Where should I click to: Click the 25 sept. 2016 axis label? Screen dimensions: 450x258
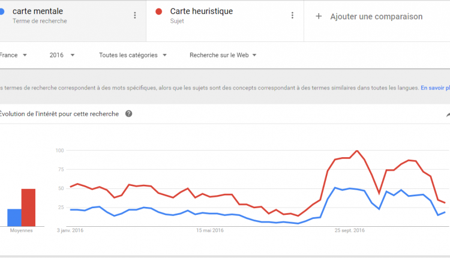[x=350, y=230]
